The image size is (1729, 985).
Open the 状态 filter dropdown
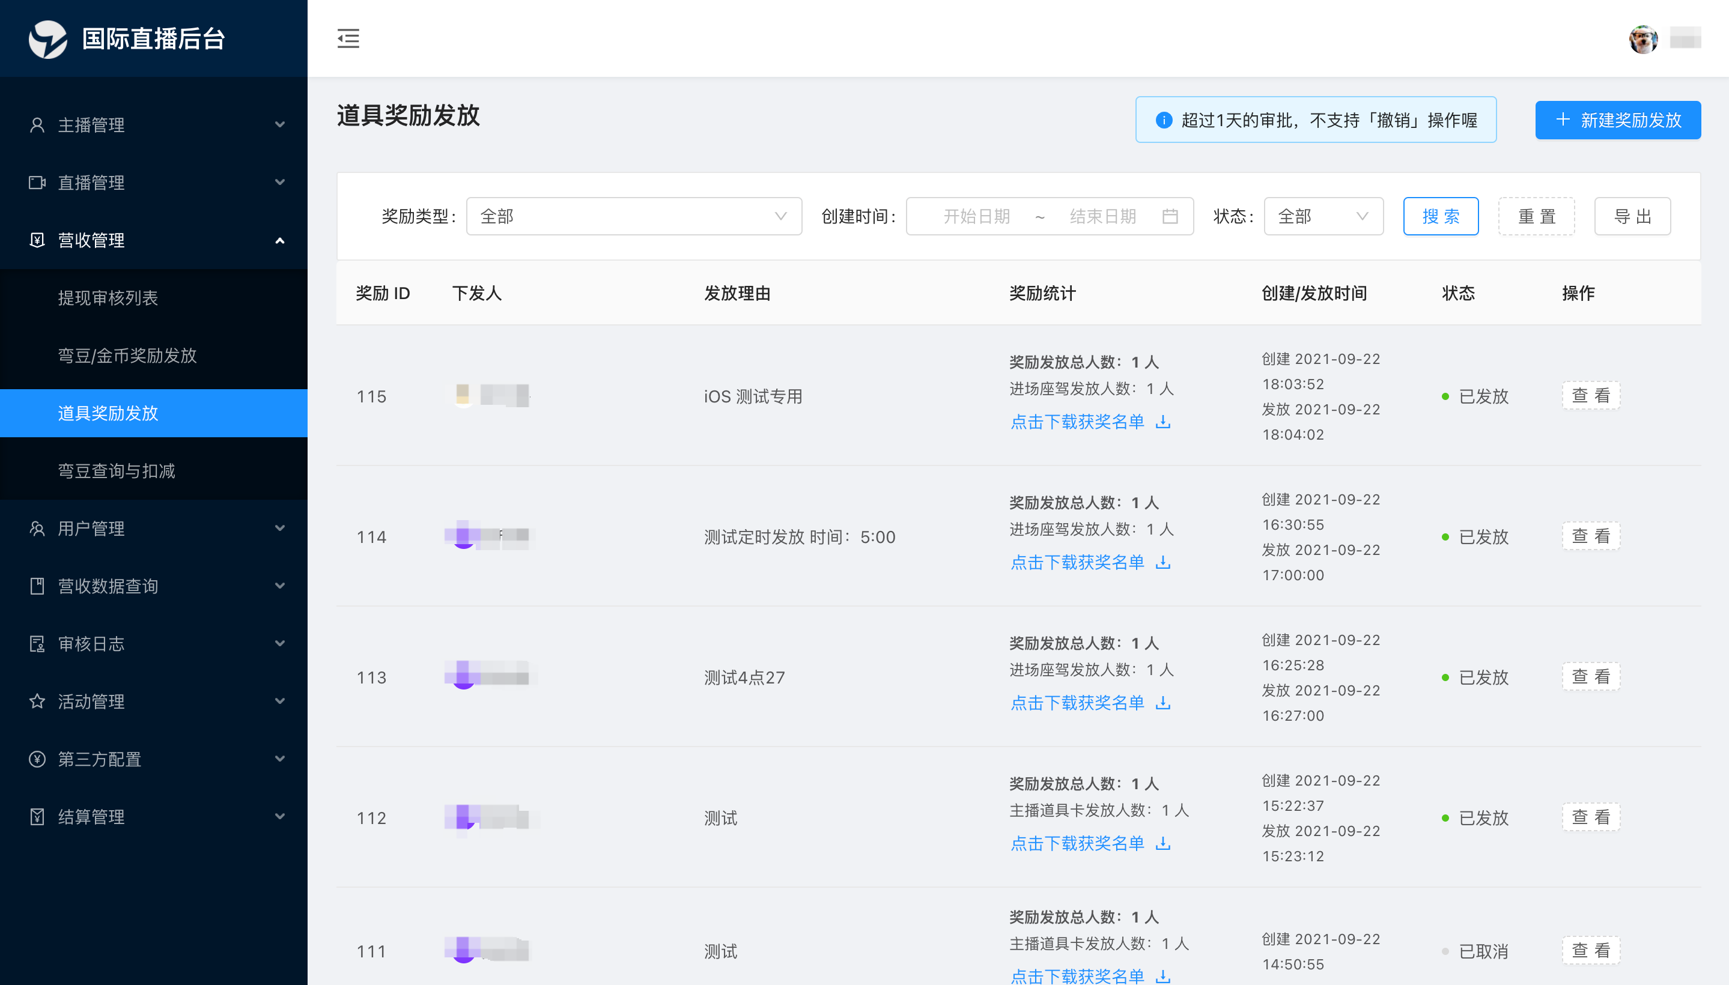(1323, 216)
